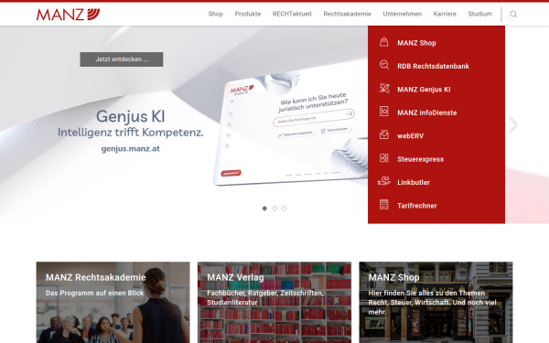Open the MANZ Verlag card
The height and width of the screenshot is (343, 549).
[x=274, y=303]
